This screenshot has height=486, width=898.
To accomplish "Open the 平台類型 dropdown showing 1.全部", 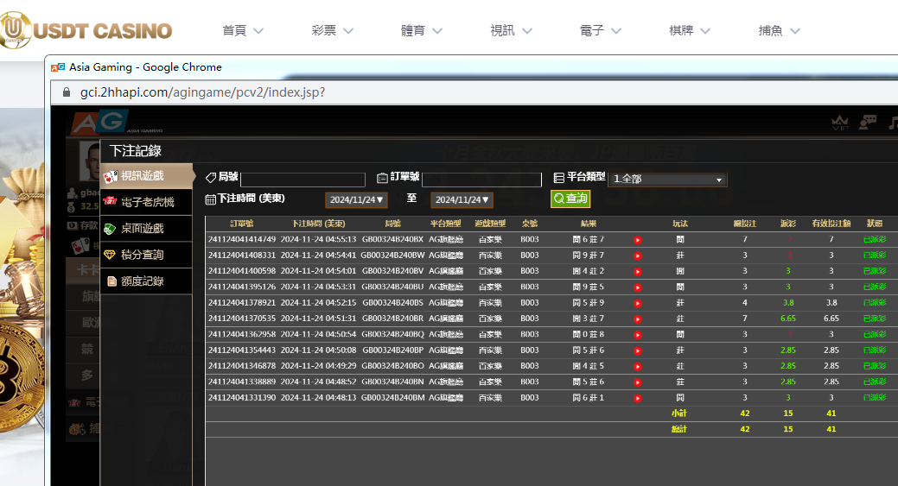I will tap(667, 180).
